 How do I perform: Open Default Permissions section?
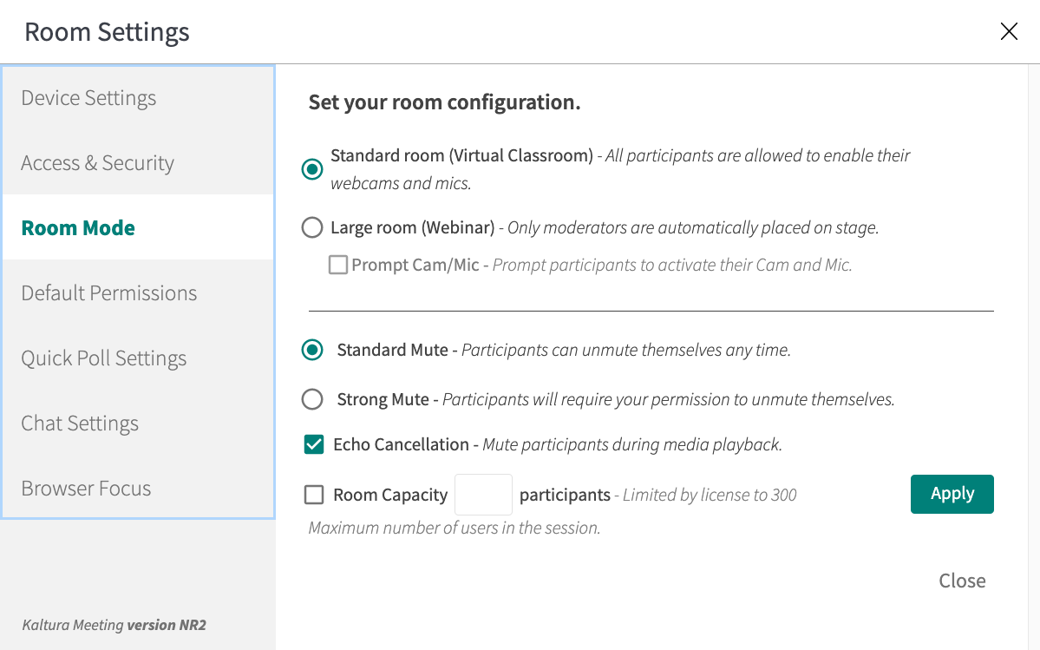[x=109, y=293]
